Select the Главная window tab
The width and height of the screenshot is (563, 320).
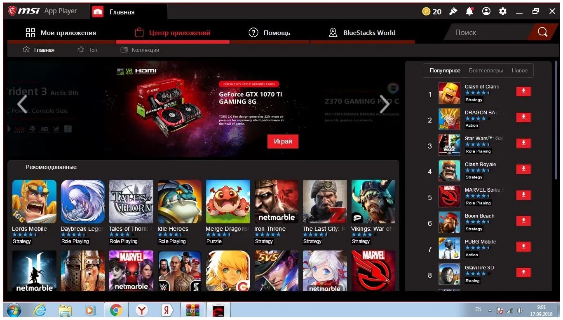click(129, 12)
